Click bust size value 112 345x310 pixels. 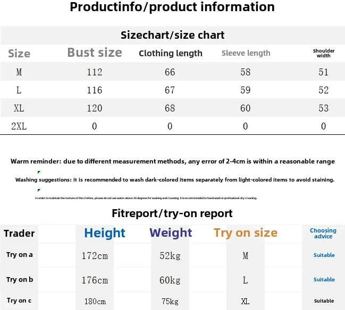(x=95, y=72)
